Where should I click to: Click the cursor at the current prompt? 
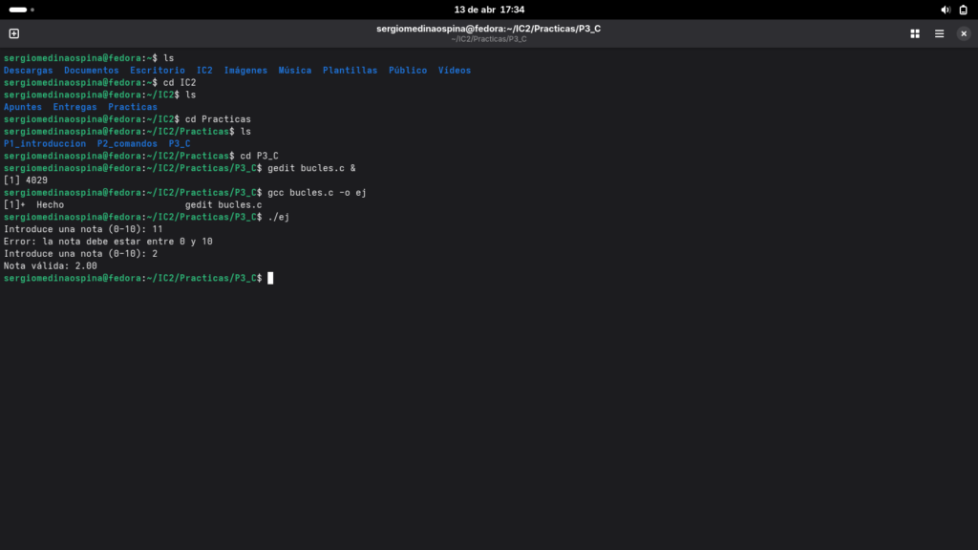pyautogui.click(x=270, y=278)
